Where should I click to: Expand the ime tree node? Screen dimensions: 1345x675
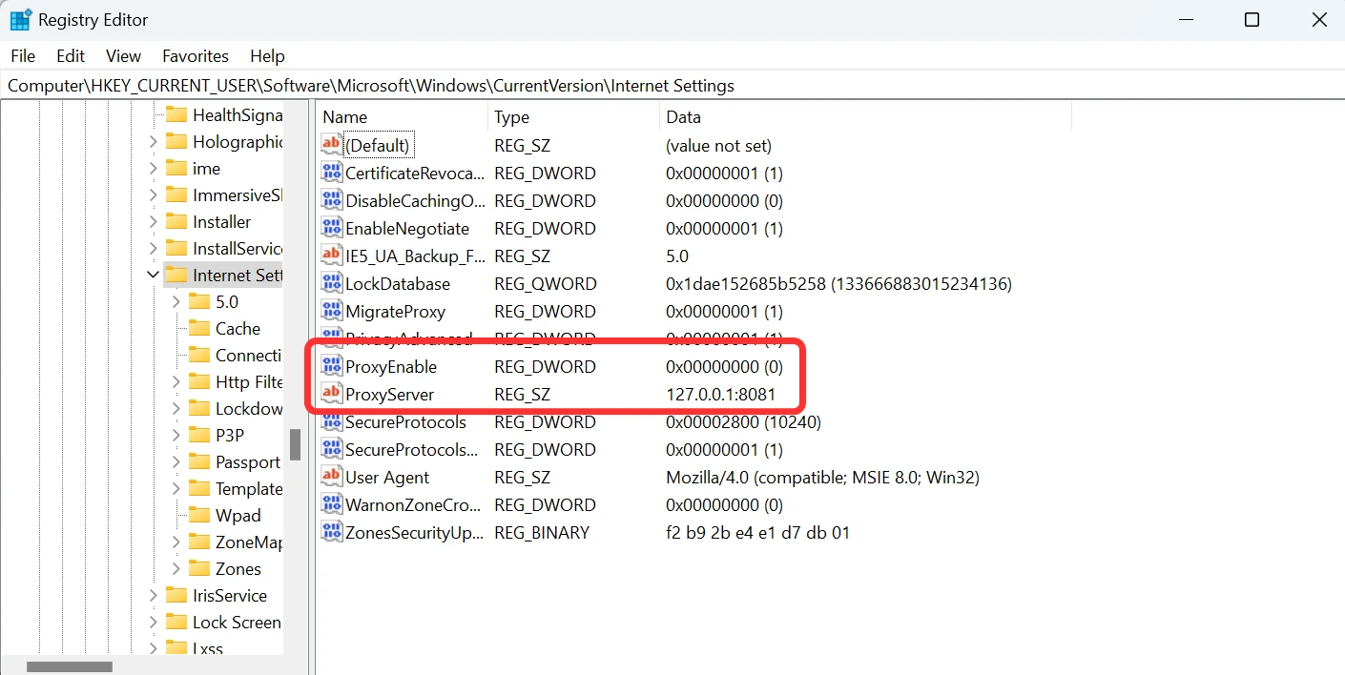point(153,169)
